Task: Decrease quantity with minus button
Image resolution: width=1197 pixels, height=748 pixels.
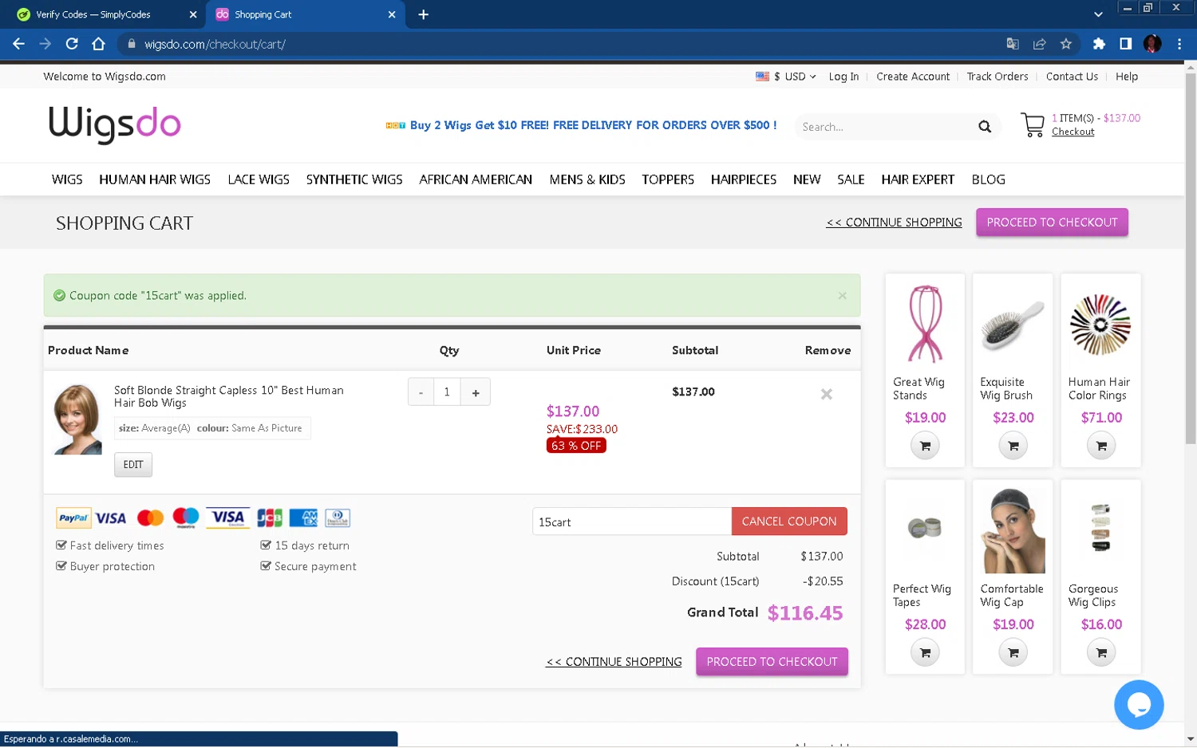Action: tap(421, 392)
